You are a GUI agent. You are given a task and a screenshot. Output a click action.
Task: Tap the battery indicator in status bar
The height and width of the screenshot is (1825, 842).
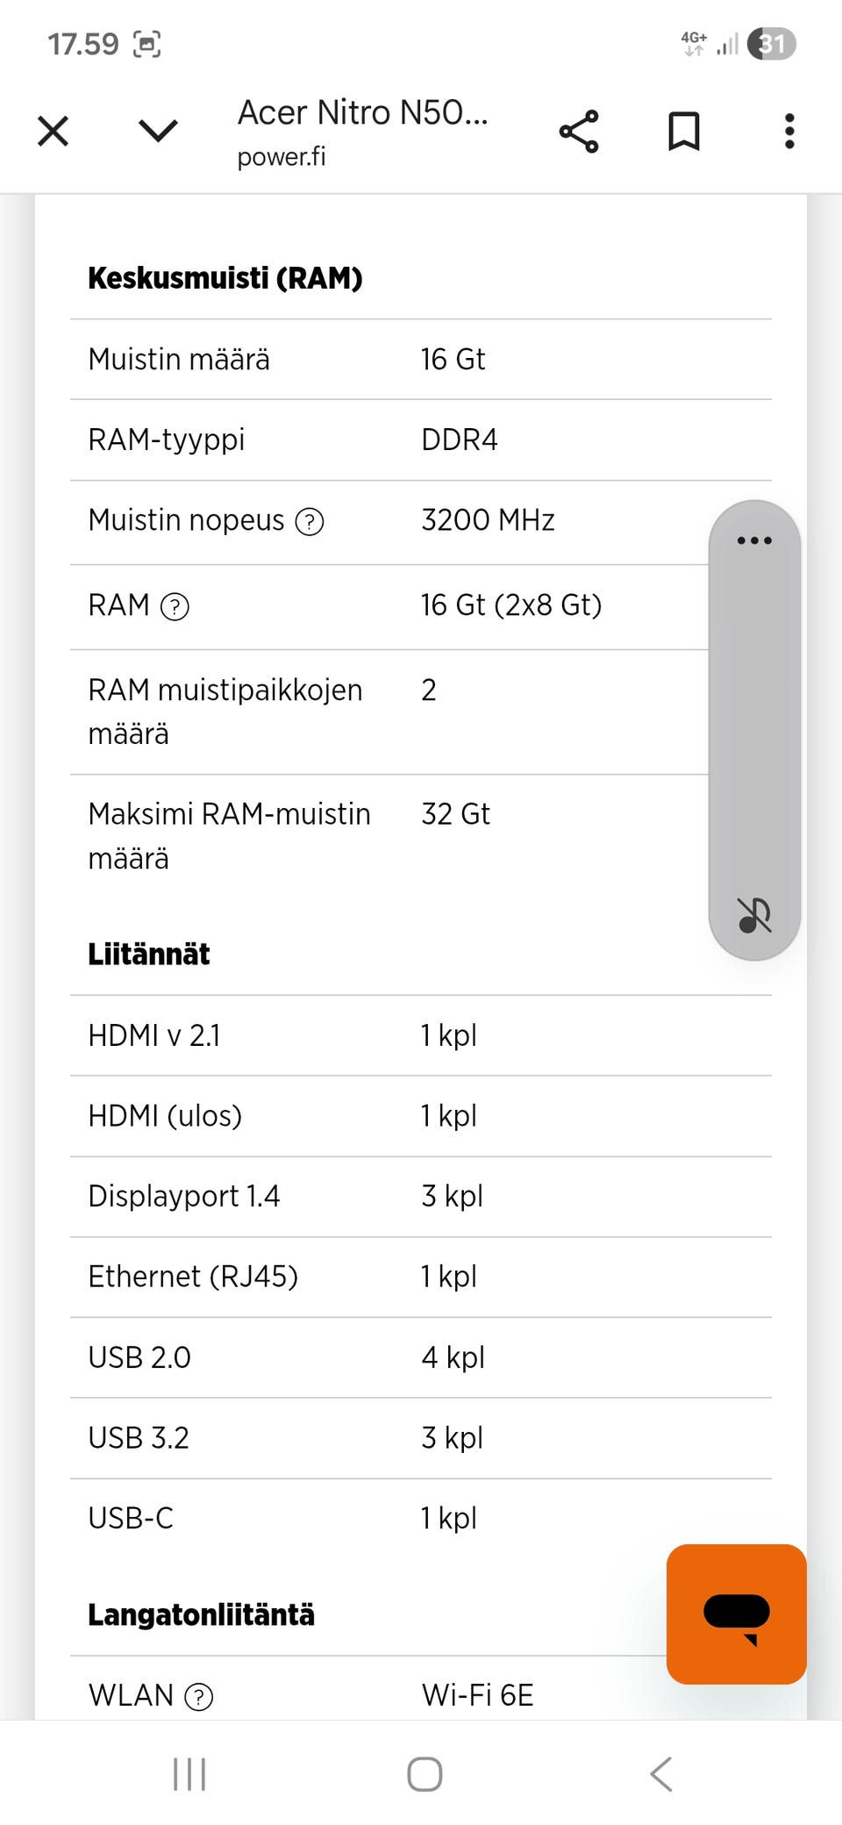[772, 44]
